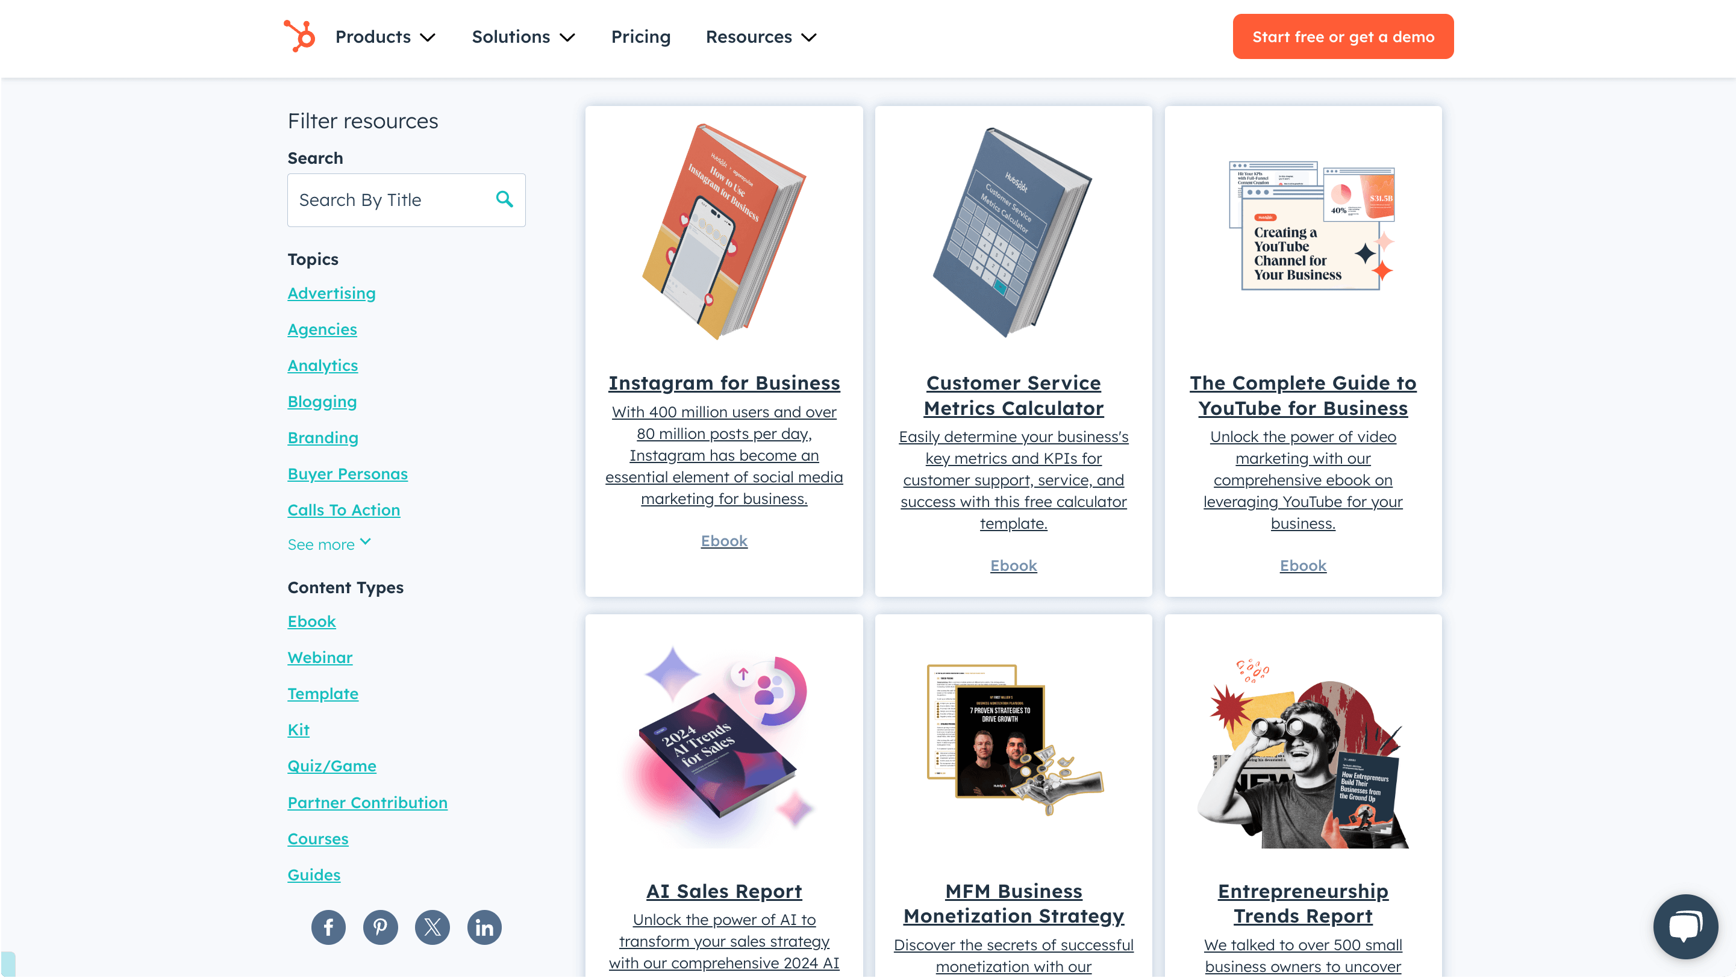Click Start free or get a demo

[1343, 36]
